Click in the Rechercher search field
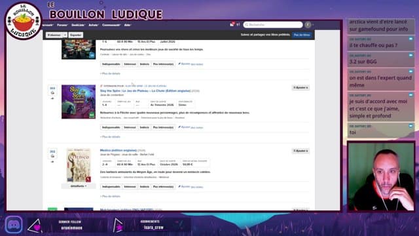Viewport: 419px width, 236px height. tap(273, 25)
